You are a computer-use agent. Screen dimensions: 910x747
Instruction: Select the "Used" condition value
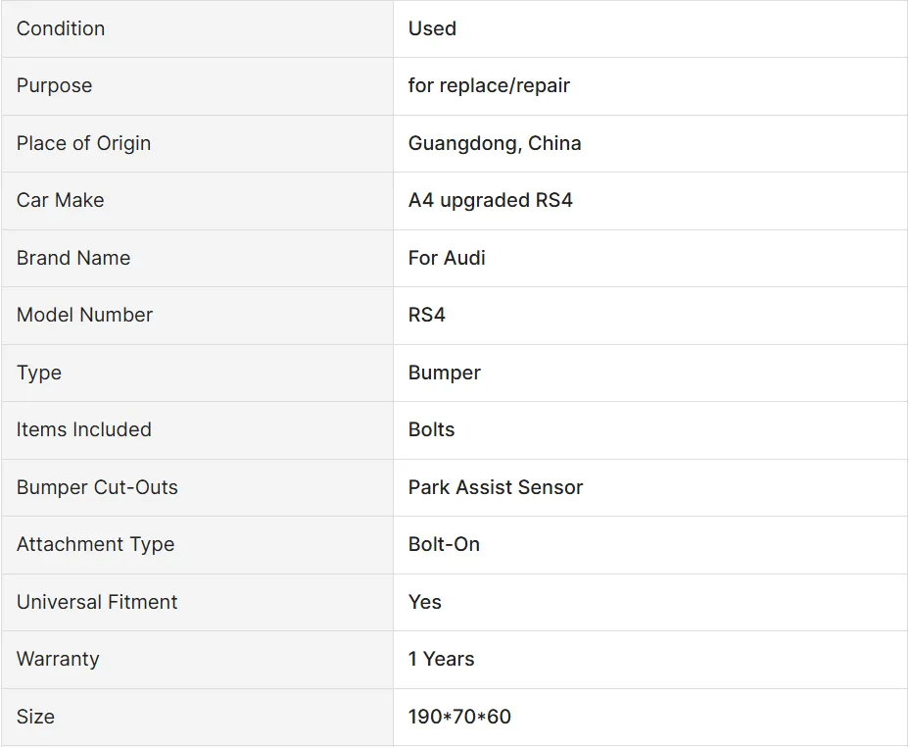click(x=432, y=28)
